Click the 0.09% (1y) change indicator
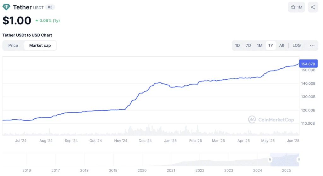 48,20
